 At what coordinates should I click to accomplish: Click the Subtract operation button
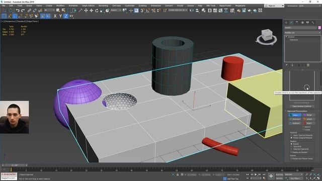(x=295, y=123)
